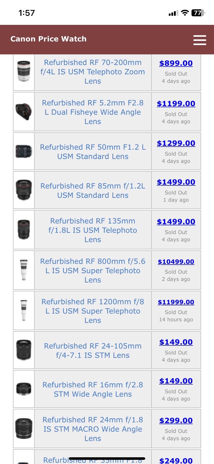This screenshot has height=464, width=214.
Task: Tap the $1199.00 price link
Action: (176, 104)
